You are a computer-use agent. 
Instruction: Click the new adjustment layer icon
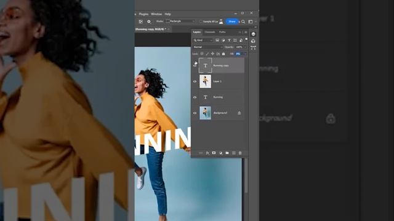220,153
